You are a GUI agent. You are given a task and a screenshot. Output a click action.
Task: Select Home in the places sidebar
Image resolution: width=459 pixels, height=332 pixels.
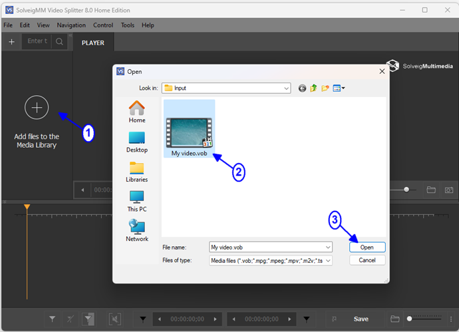pyautogui.click(x=137, y=112)
